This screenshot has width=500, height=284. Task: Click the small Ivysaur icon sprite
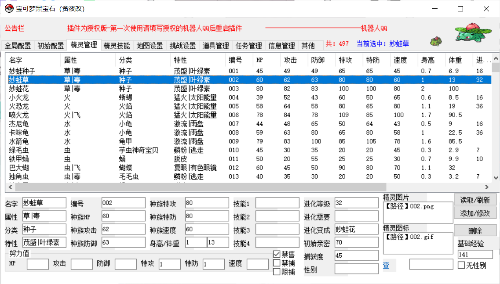click(436, 42)
